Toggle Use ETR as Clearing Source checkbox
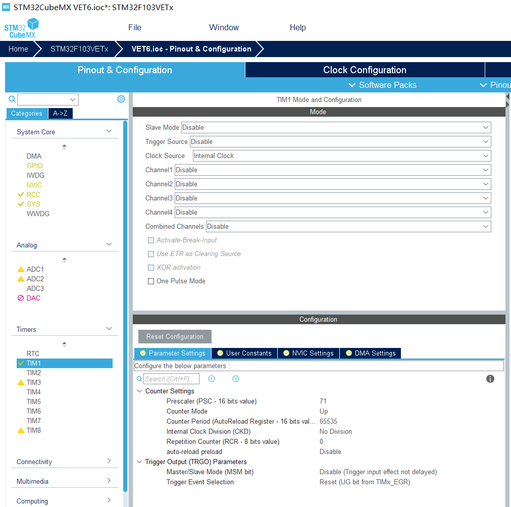Screen dimensions: 511x507 tap(151, 254)
